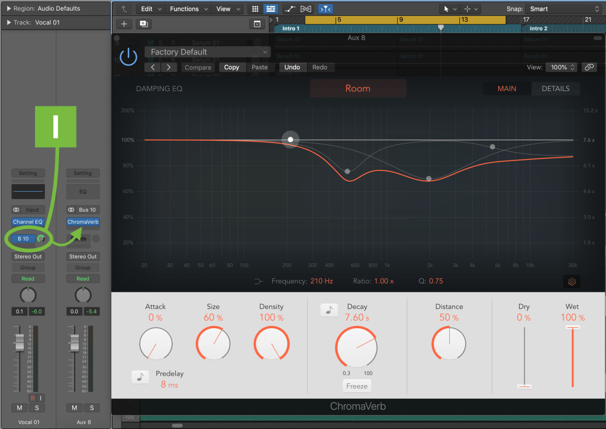Switch to the DETAILS tab
This screenshot has height=429, width=606.
[555, 88]
